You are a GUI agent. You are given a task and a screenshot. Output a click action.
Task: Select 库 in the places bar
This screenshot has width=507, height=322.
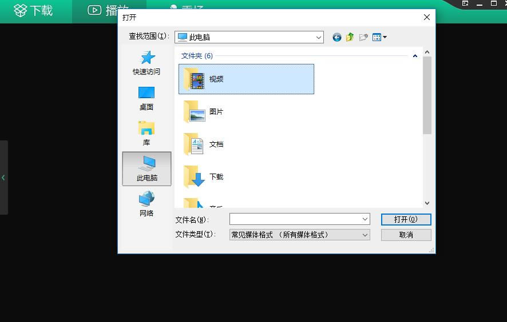point(146,134)
